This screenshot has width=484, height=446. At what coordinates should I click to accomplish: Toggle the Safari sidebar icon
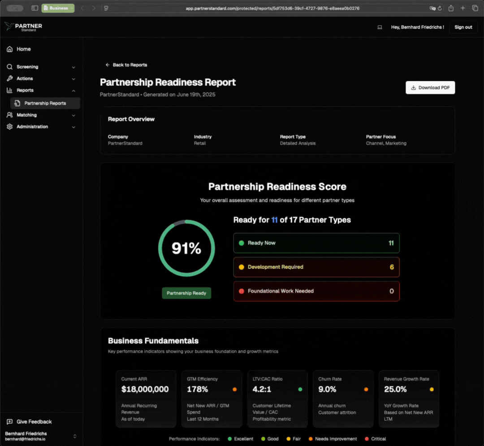click(35, 8)
